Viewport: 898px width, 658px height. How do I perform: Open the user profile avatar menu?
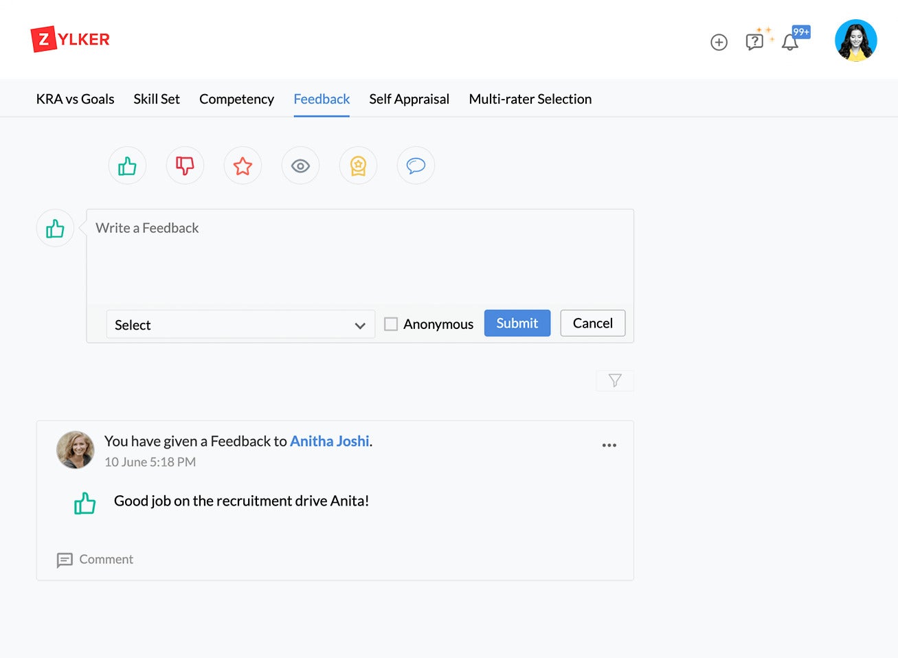(x=855, y=41)
